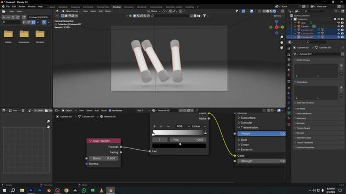This screenshot has height=194, width=346.
Task: Open VLC from the taskbar
Action: (x=102, y=190)
